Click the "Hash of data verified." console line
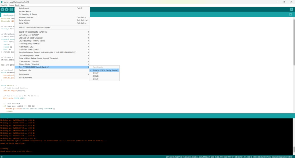 12,143
